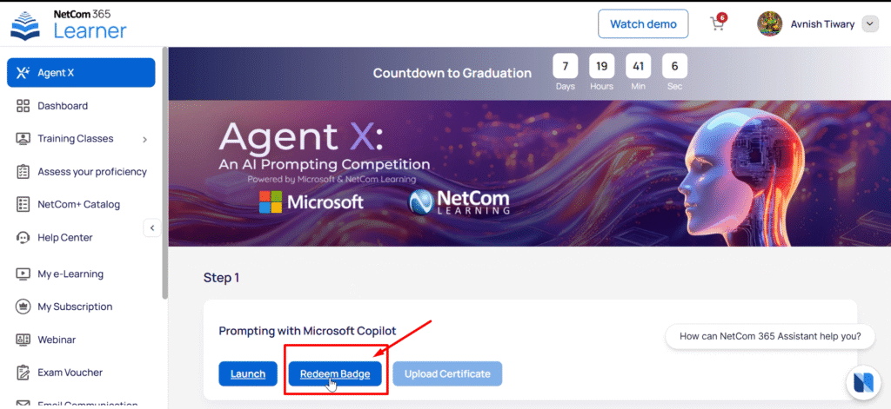
Task: Click the Microsoft logo in the banner
Action: pyautogui.click(x=311, y=202)
